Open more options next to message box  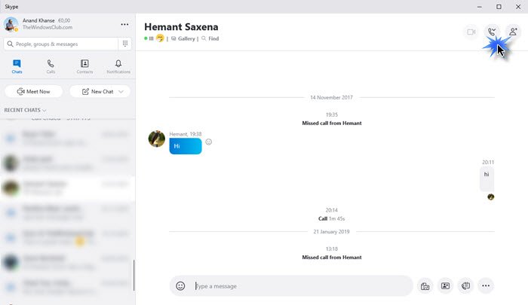[486, 286]
